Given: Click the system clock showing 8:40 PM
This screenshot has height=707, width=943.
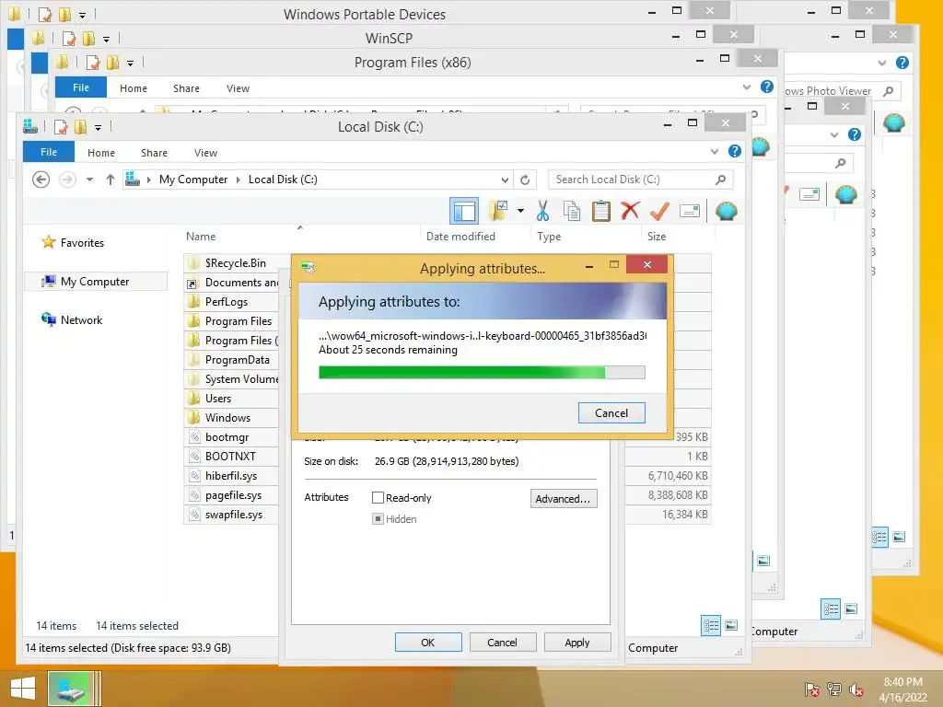Looking at the screenshot, I should pos(902,682).
